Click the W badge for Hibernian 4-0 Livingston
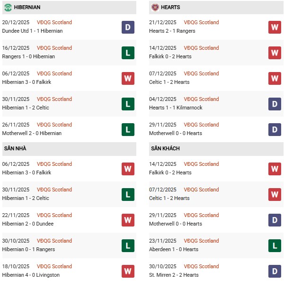 pyautogui.click(x=128, y=271)
